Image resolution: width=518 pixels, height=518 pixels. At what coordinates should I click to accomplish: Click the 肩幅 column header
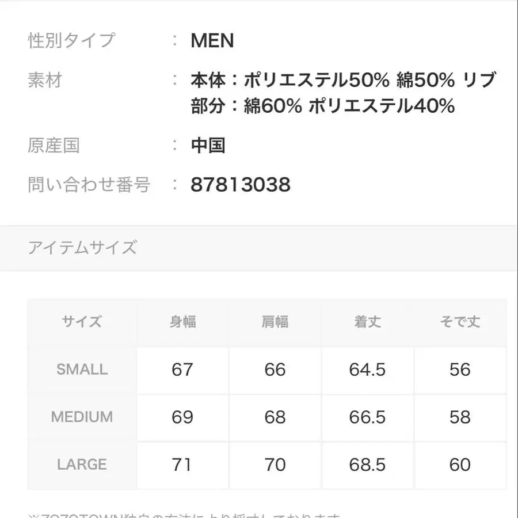pyautogui.click(x=275, y=322)
